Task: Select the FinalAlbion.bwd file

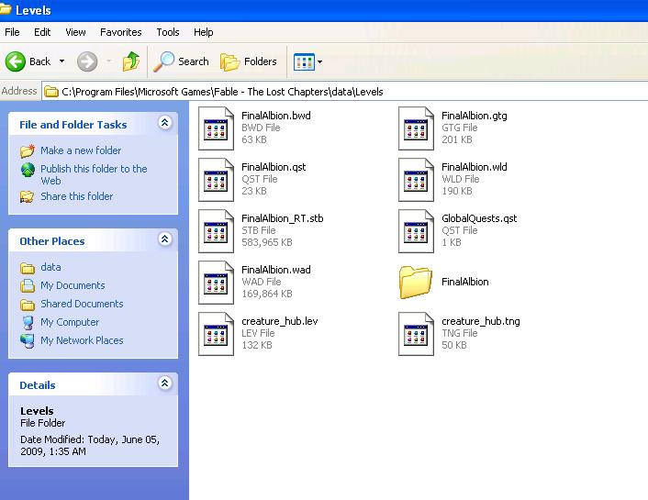Action: click(217, 128)
